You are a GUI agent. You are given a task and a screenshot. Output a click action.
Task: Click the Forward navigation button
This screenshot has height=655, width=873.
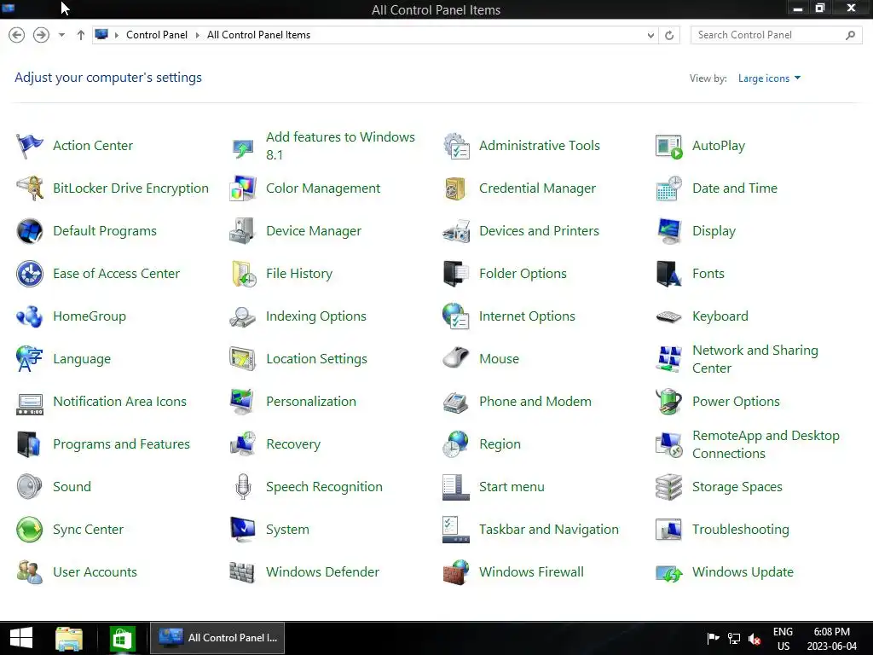41,35
